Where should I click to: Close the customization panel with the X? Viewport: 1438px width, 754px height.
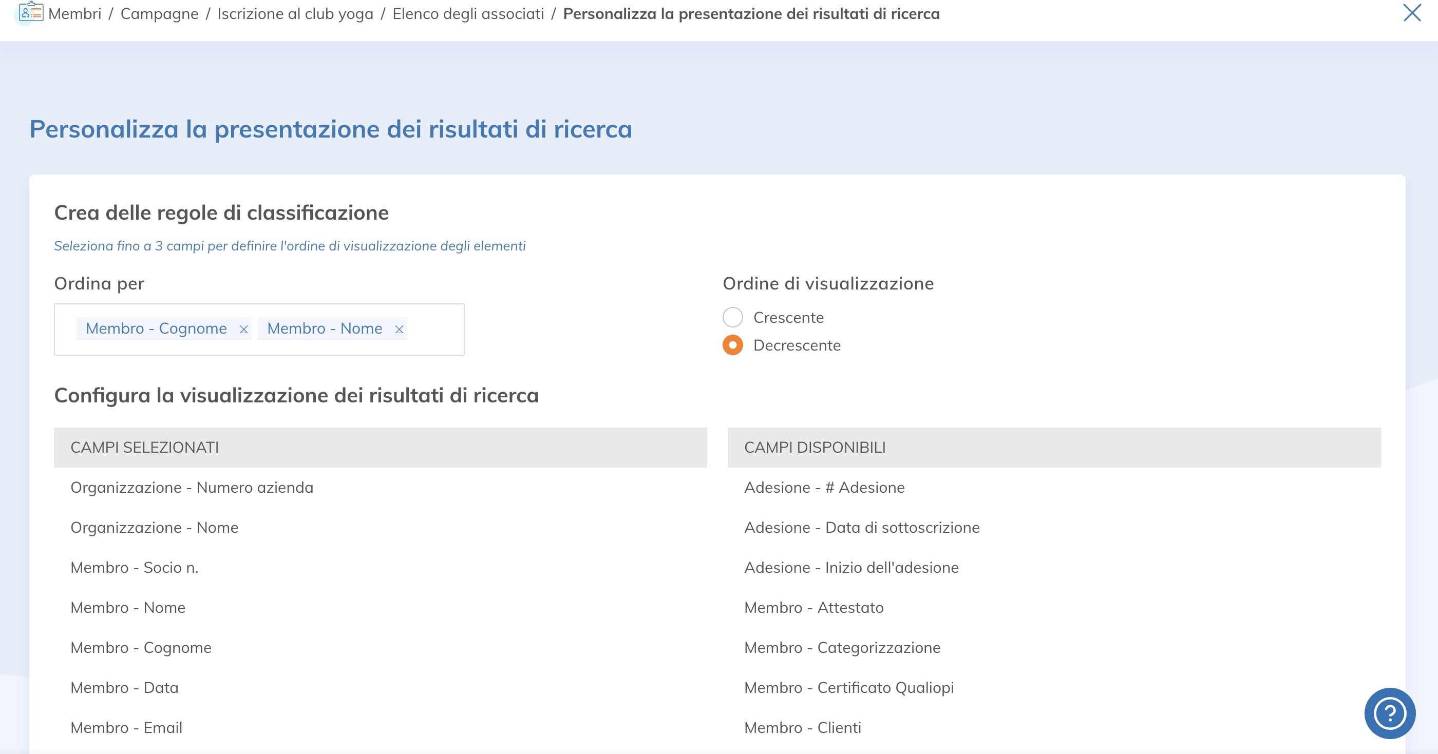(x=1412, y=13)
